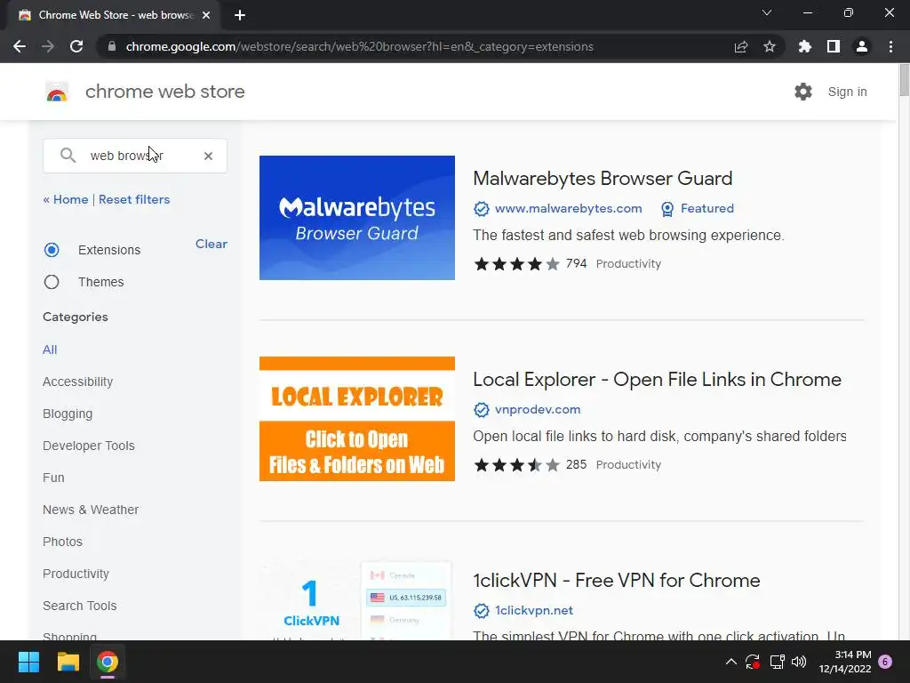Viewport: 910px width, 683px height.
Task: Open a new tab with the plus button
Action: pos(240,15)
